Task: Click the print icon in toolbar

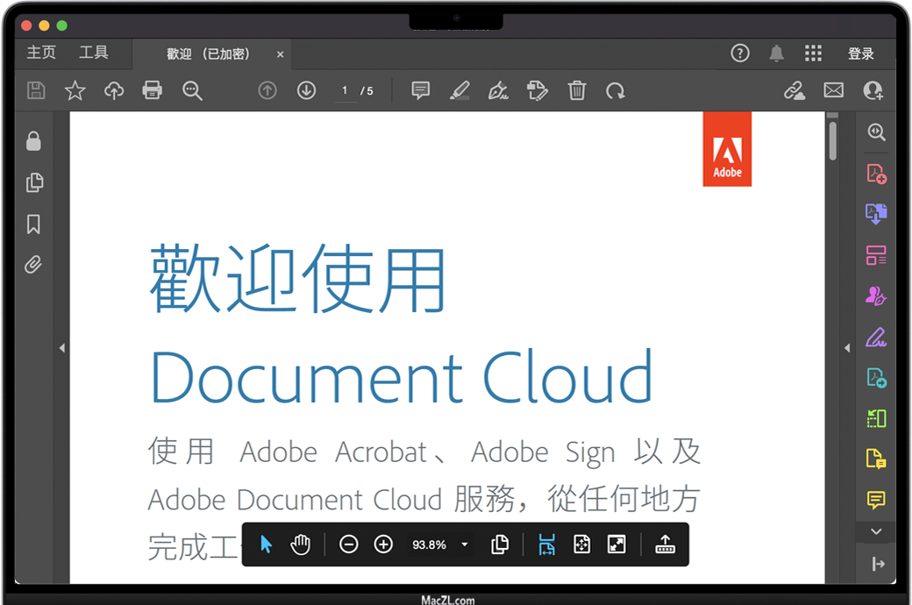Action: (153, 90)
